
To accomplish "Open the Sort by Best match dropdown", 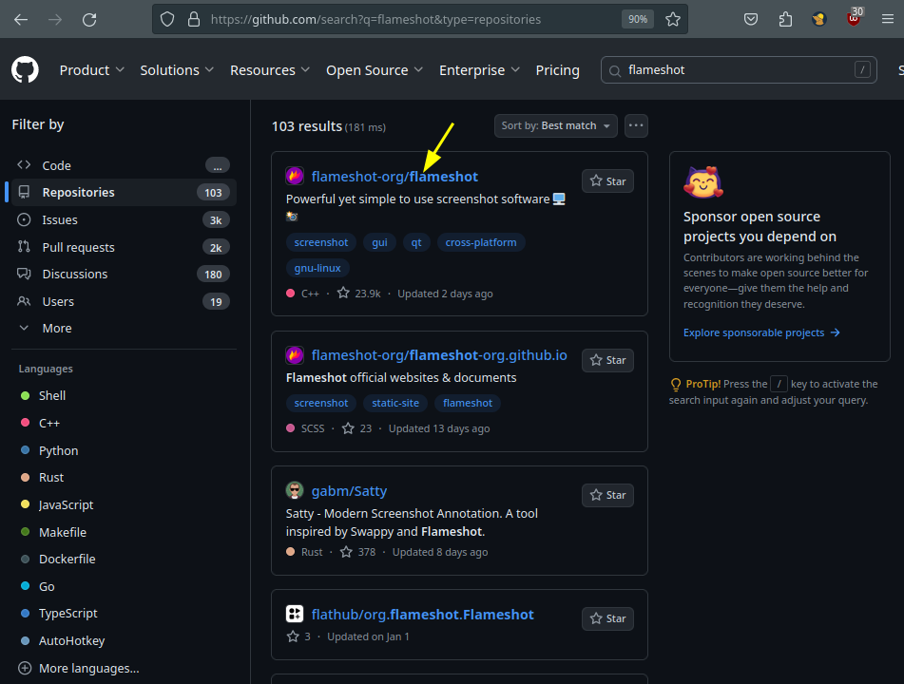I will pos(556,125).
